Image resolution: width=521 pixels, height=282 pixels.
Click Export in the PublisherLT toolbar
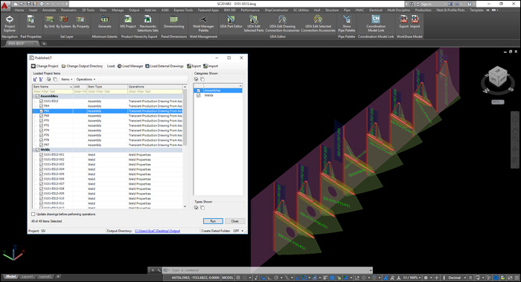coord(194,66)
